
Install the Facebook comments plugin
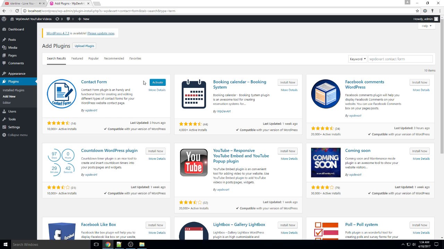point(420,82)
